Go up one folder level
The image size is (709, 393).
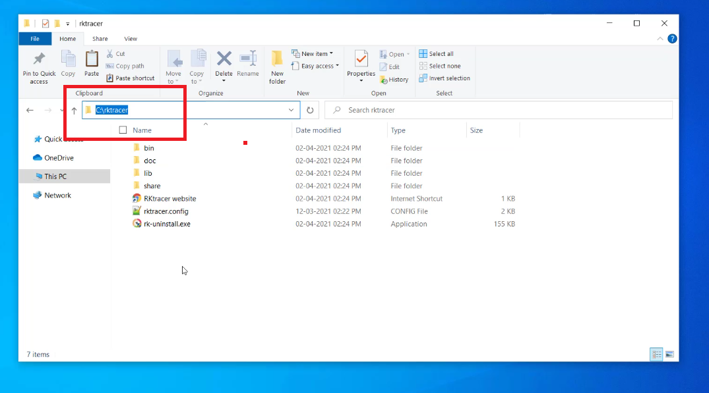tap(74, 110)
